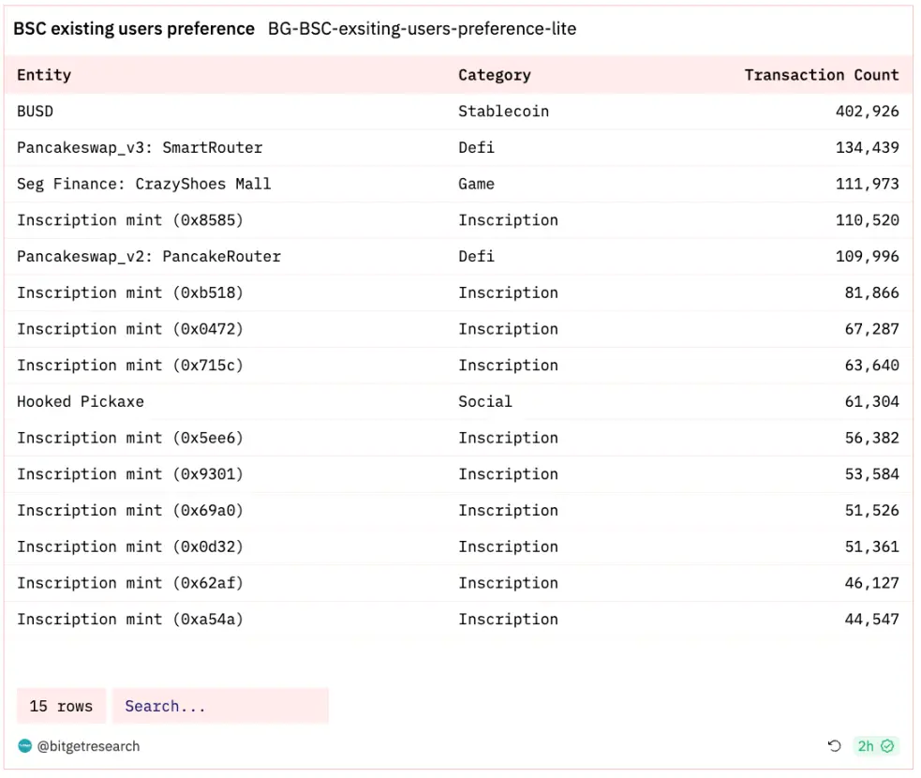The width and height of the screenshot is (921, 778).
Task: Click the bitgetresearch avatar icon
Action: (x=25, y=746)
